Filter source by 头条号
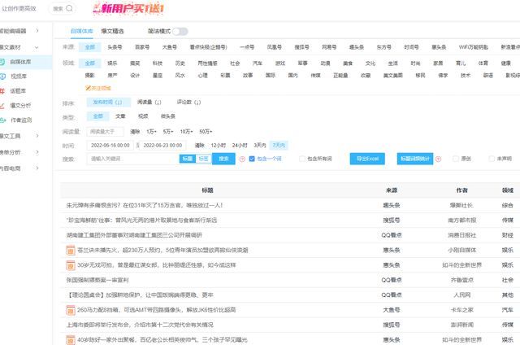520x345 pixels. tap(115, 47)
